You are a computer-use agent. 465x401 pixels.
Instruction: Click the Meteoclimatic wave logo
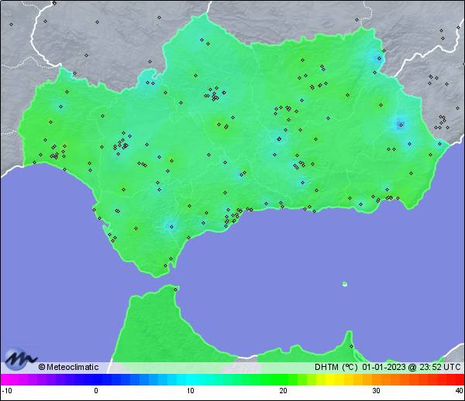(19, 358)
